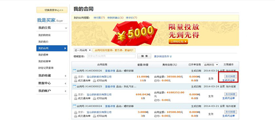Viewport: 275px width, 127px height.
Task: Click calendar icon beside contract X140300026
Action: [74, 71]
